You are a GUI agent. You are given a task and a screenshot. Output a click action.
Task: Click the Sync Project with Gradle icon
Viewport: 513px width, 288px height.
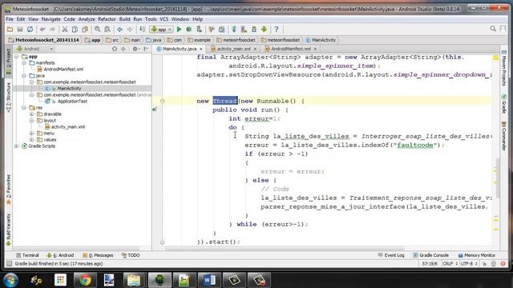point(234,30)
